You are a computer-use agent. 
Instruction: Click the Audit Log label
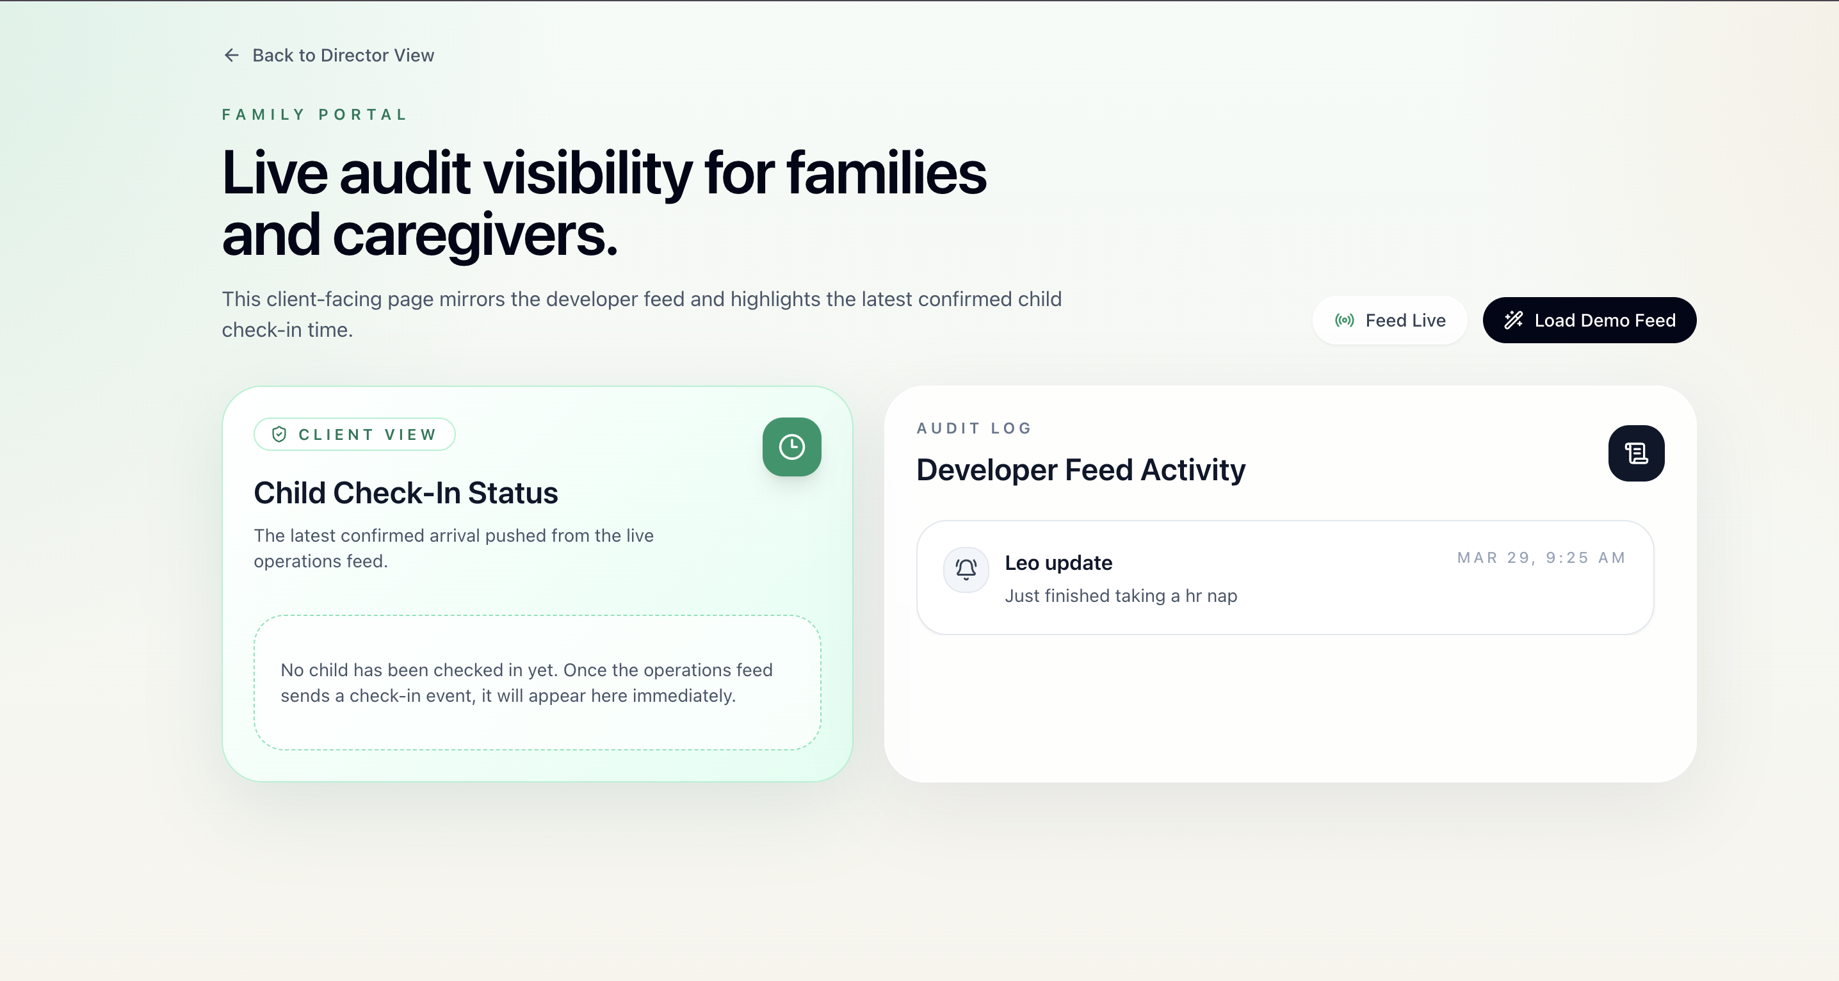coord(974,428)
